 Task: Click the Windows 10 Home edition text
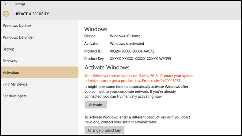pos(125,36)
